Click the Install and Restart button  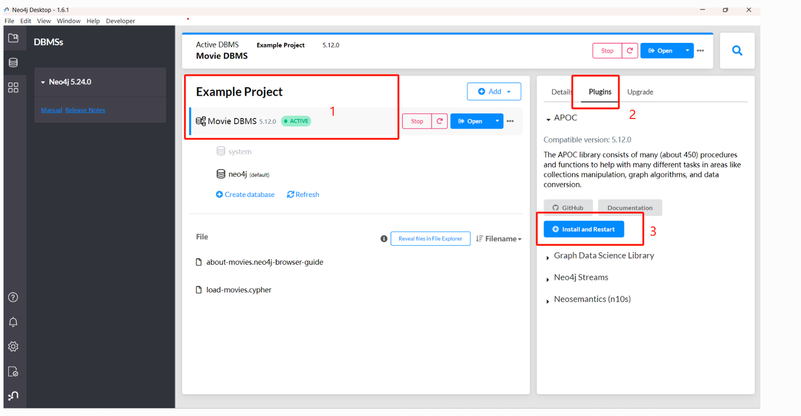pos(584,229)
